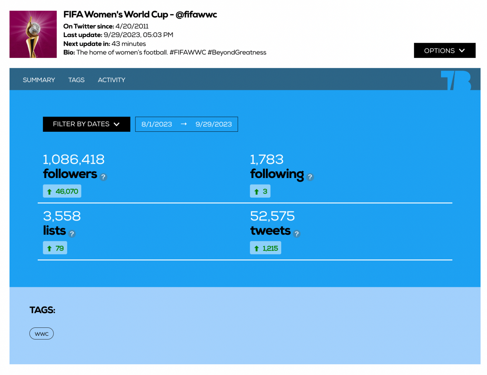Click the arrow between the date fields

click(184, 124)
